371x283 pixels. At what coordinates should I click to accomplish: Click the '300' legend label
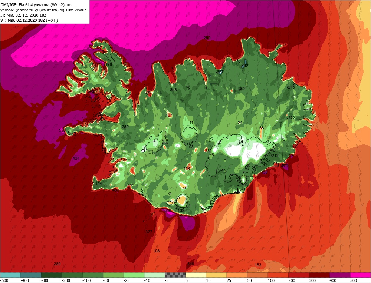(x=312, y=280)
